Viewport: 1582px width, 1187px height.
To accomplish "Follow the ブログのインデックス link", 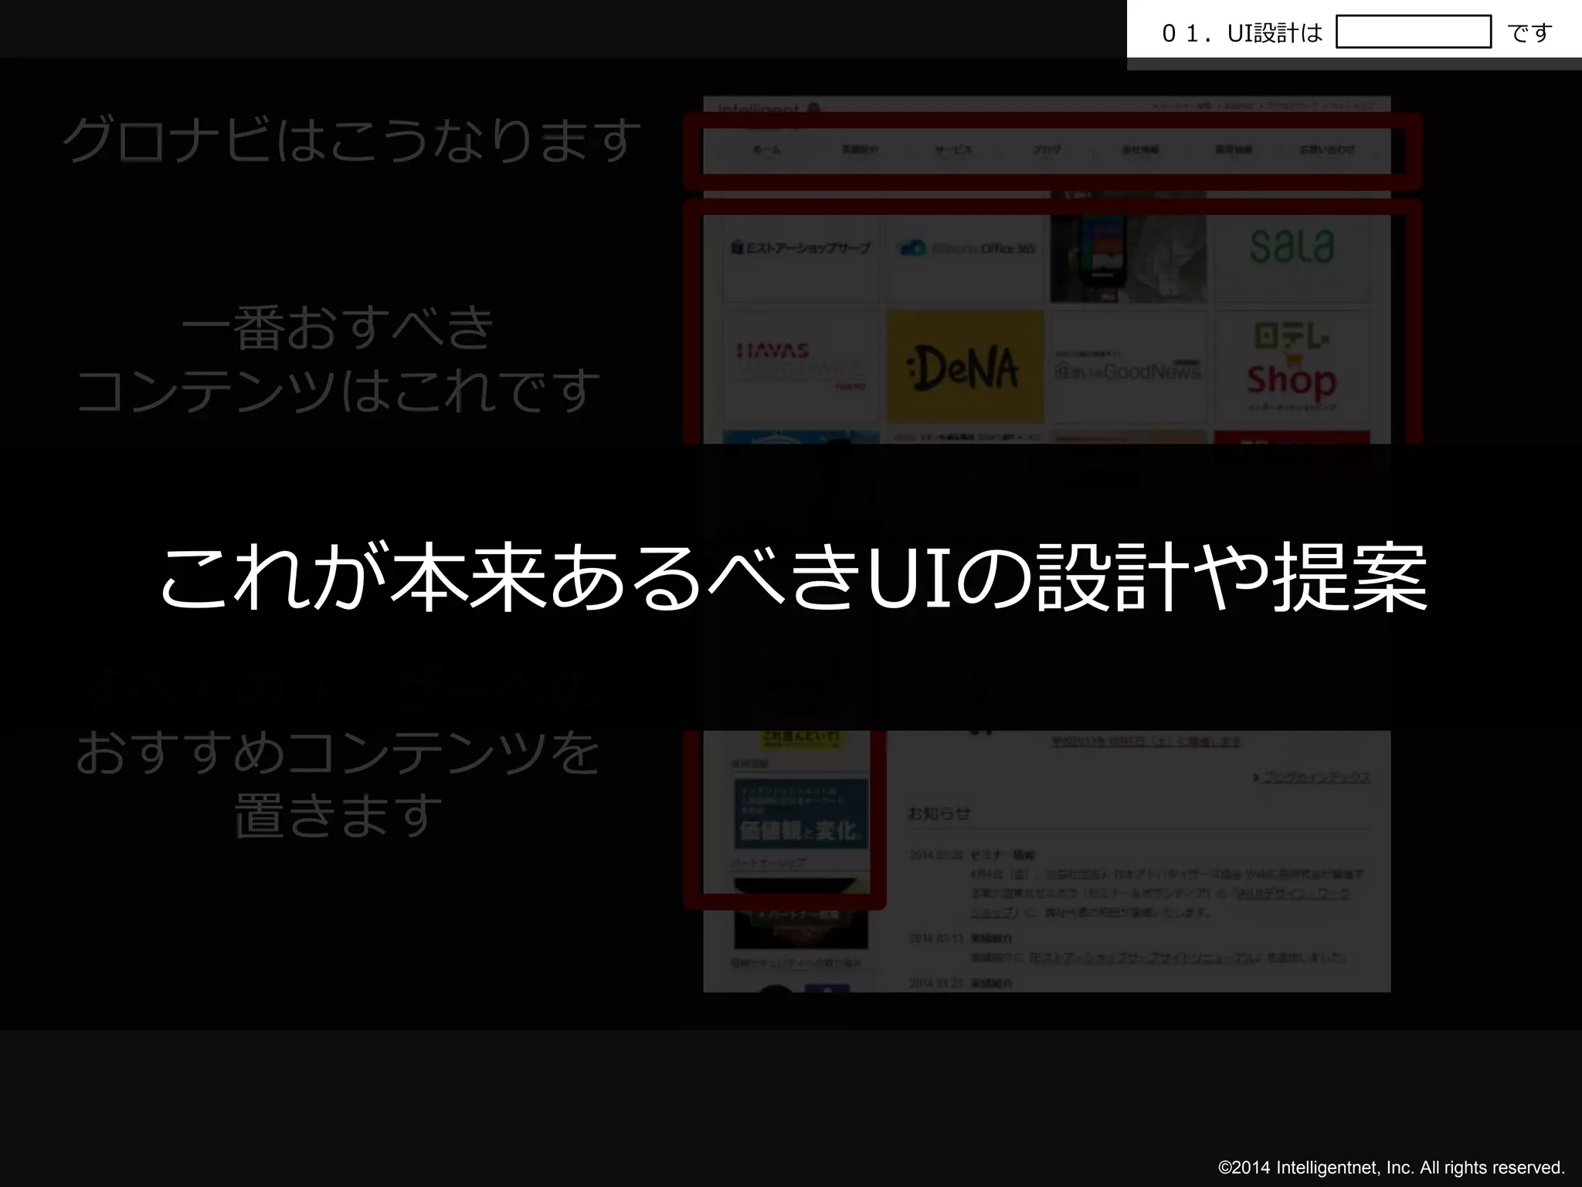I will [1316, 777].
